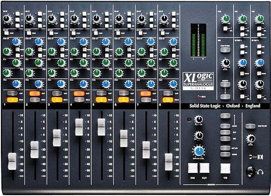271x196 pixels.
Task: Click the T/B talkback button
Action: click(x=225, y=168)
